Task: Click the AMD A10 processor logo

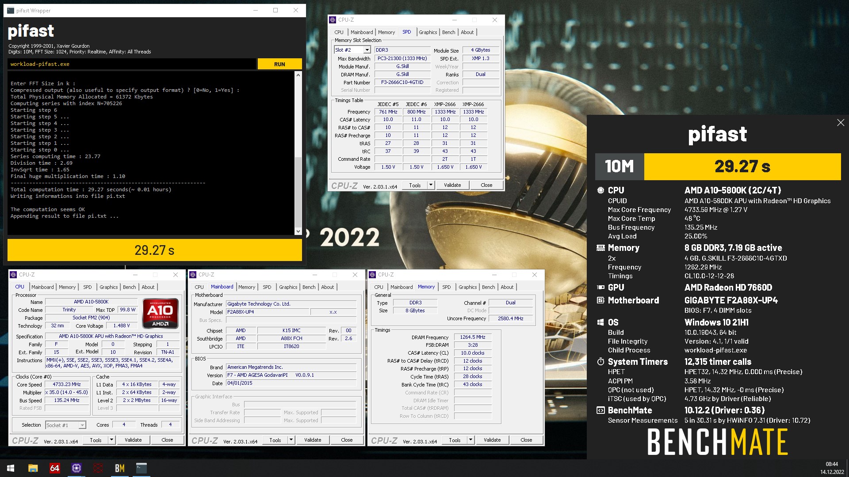Action: click(160, 314)
